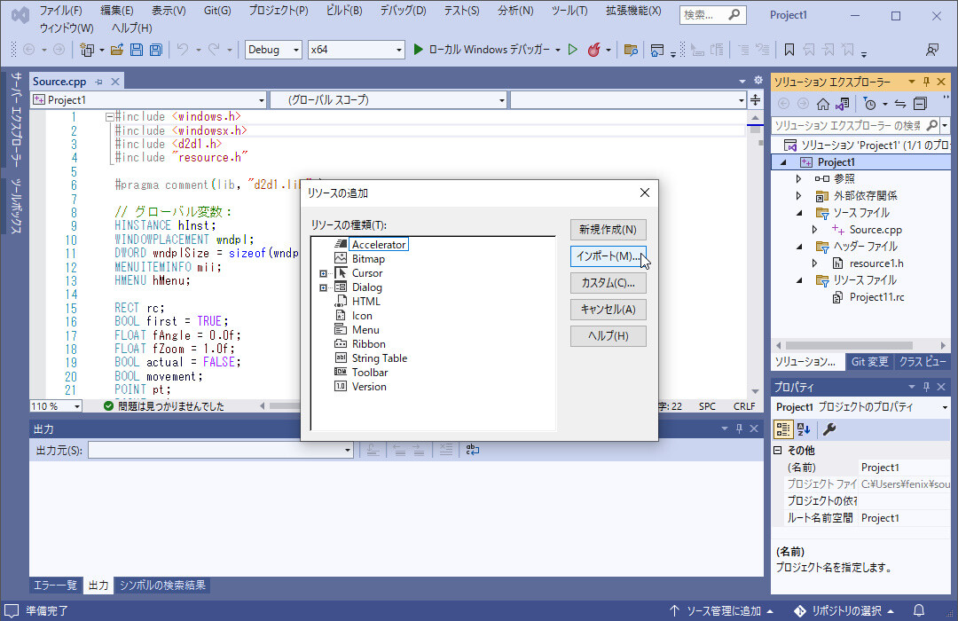Toggle categorized view in Properties panel
The height and width of the screenshot is (621, 958).
click(x=783, y=429)
